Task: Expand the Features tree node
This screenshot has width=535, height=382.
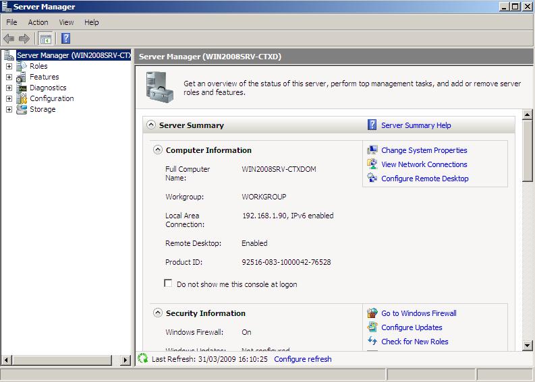Action: point(9,77)
